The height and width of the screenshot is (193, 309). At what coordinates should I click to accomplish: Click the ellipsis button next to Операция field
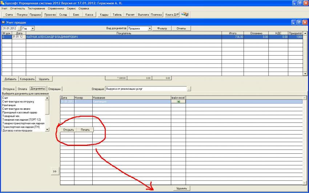tap(189, 89)
